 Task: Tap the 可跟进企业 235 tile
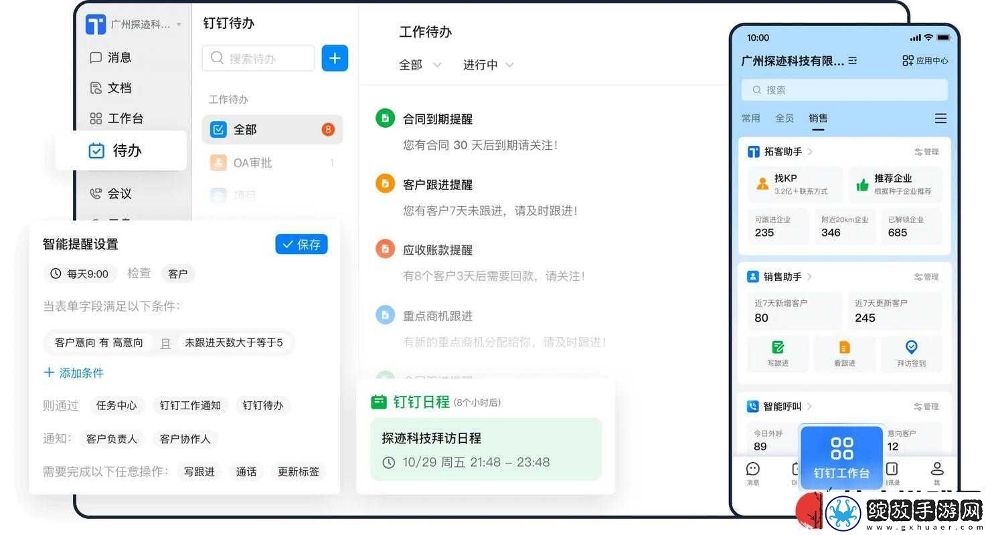pyautogui.click(x=778, y=226)
